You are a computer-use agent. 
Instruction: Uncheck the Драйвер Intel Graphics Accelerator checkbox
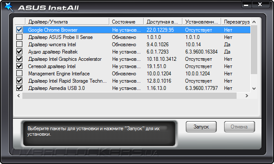pos(19,59)
